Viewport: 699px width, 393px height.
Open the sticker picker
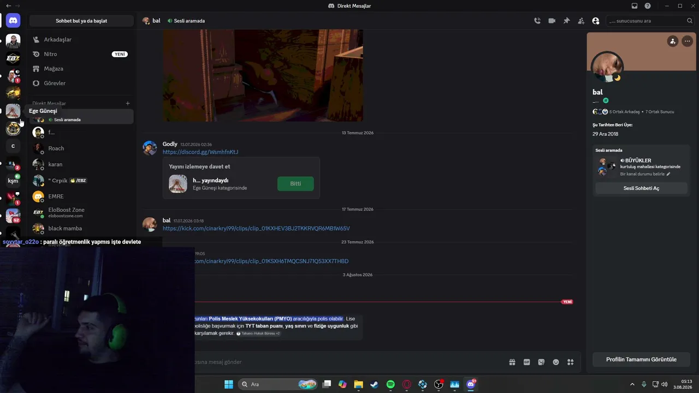coord(541,362)
